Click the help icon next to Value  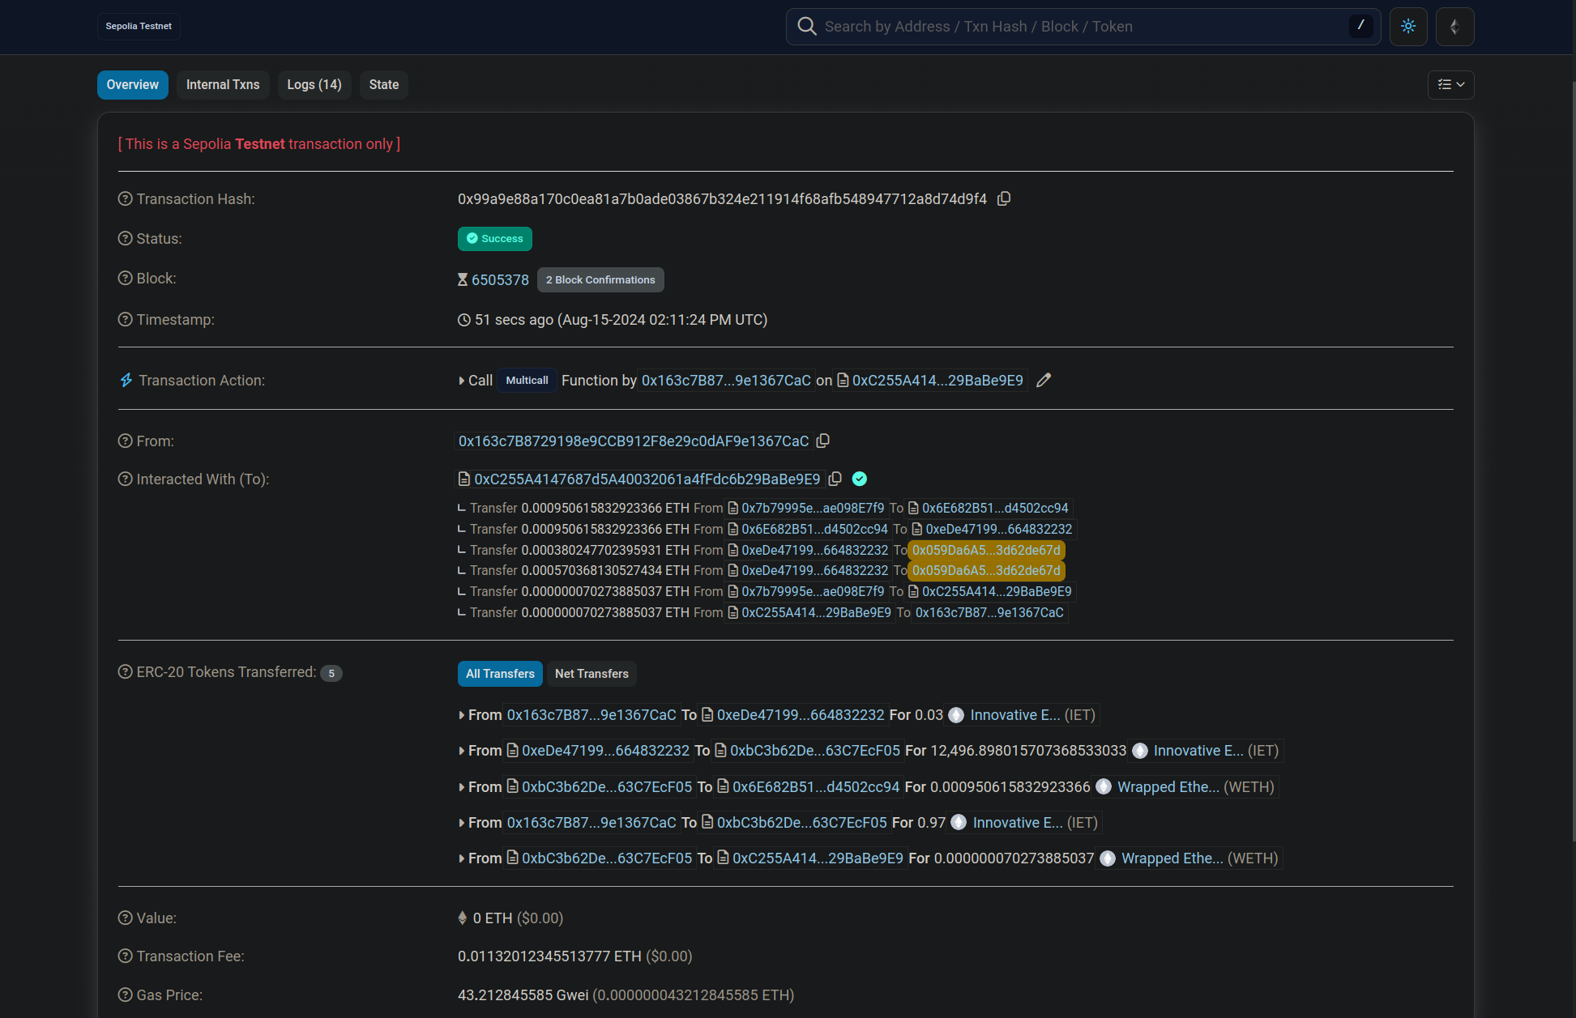pyautogui.click(x=125, y=918)
